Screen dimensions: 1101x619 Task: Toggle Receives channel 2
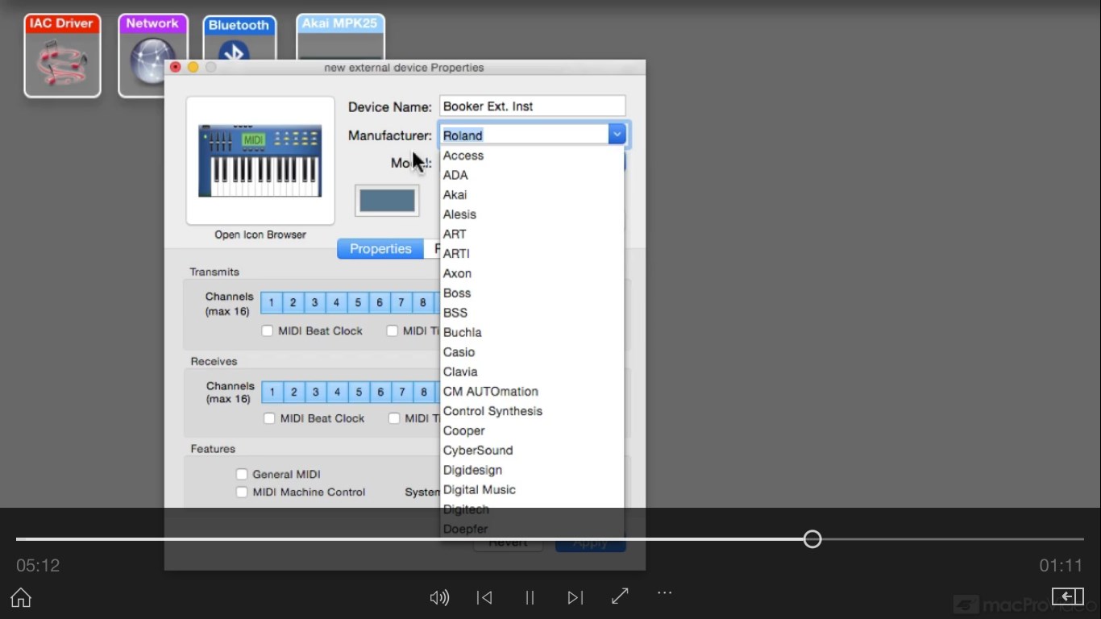(294, 393)
